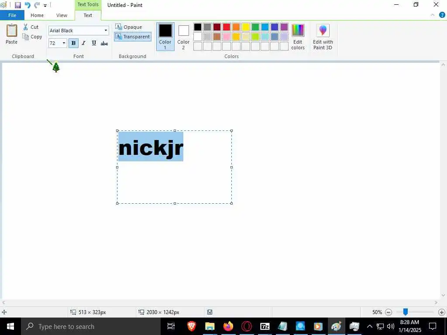447x335 pixels.
Task: Open the Customize Quick Access Toolbar arrow
Action: (x=45, y=5)
